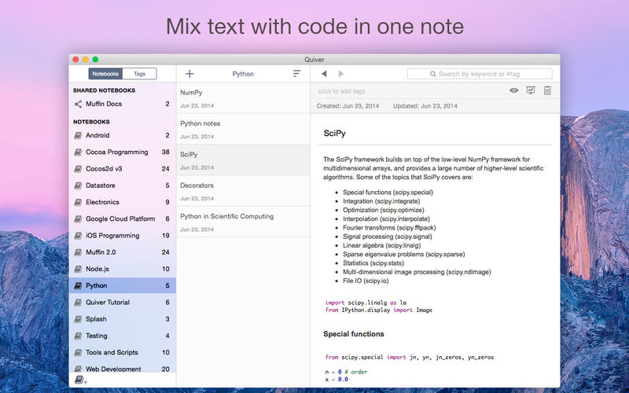629x393 pixels.
Task: Delete the note with the trash icon
Action: [x=547, y=91]
